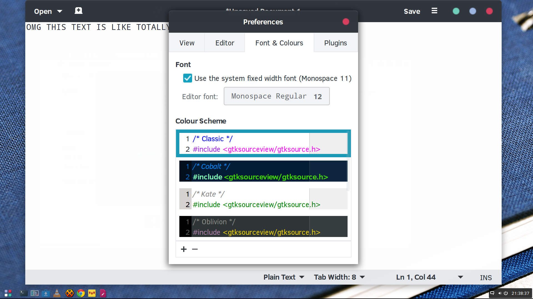The width and height of the screenshot is (533, 299).
Task: Click the power icon in system tray
Action: click(506, 293)
